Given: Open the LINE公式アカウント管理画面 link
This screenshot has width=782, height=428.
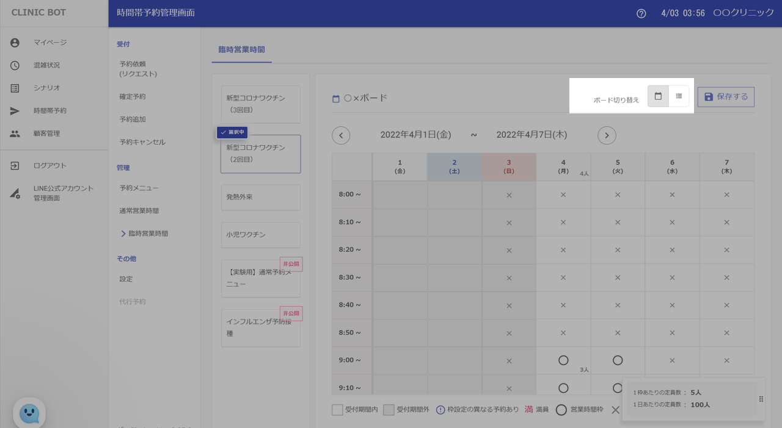Looking at the screenshot, I should click(x=63, y=193).
